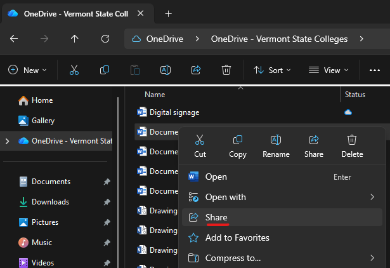Expand the Open with submenu arrow
Screen dimensions: 390x268
point(372,197)
